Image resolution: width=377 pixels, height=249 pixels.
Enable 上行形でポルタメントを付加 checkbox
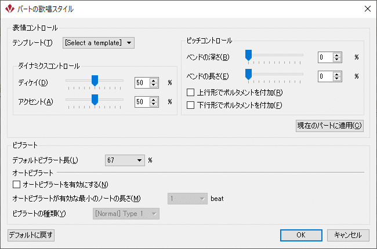point(190,93)
